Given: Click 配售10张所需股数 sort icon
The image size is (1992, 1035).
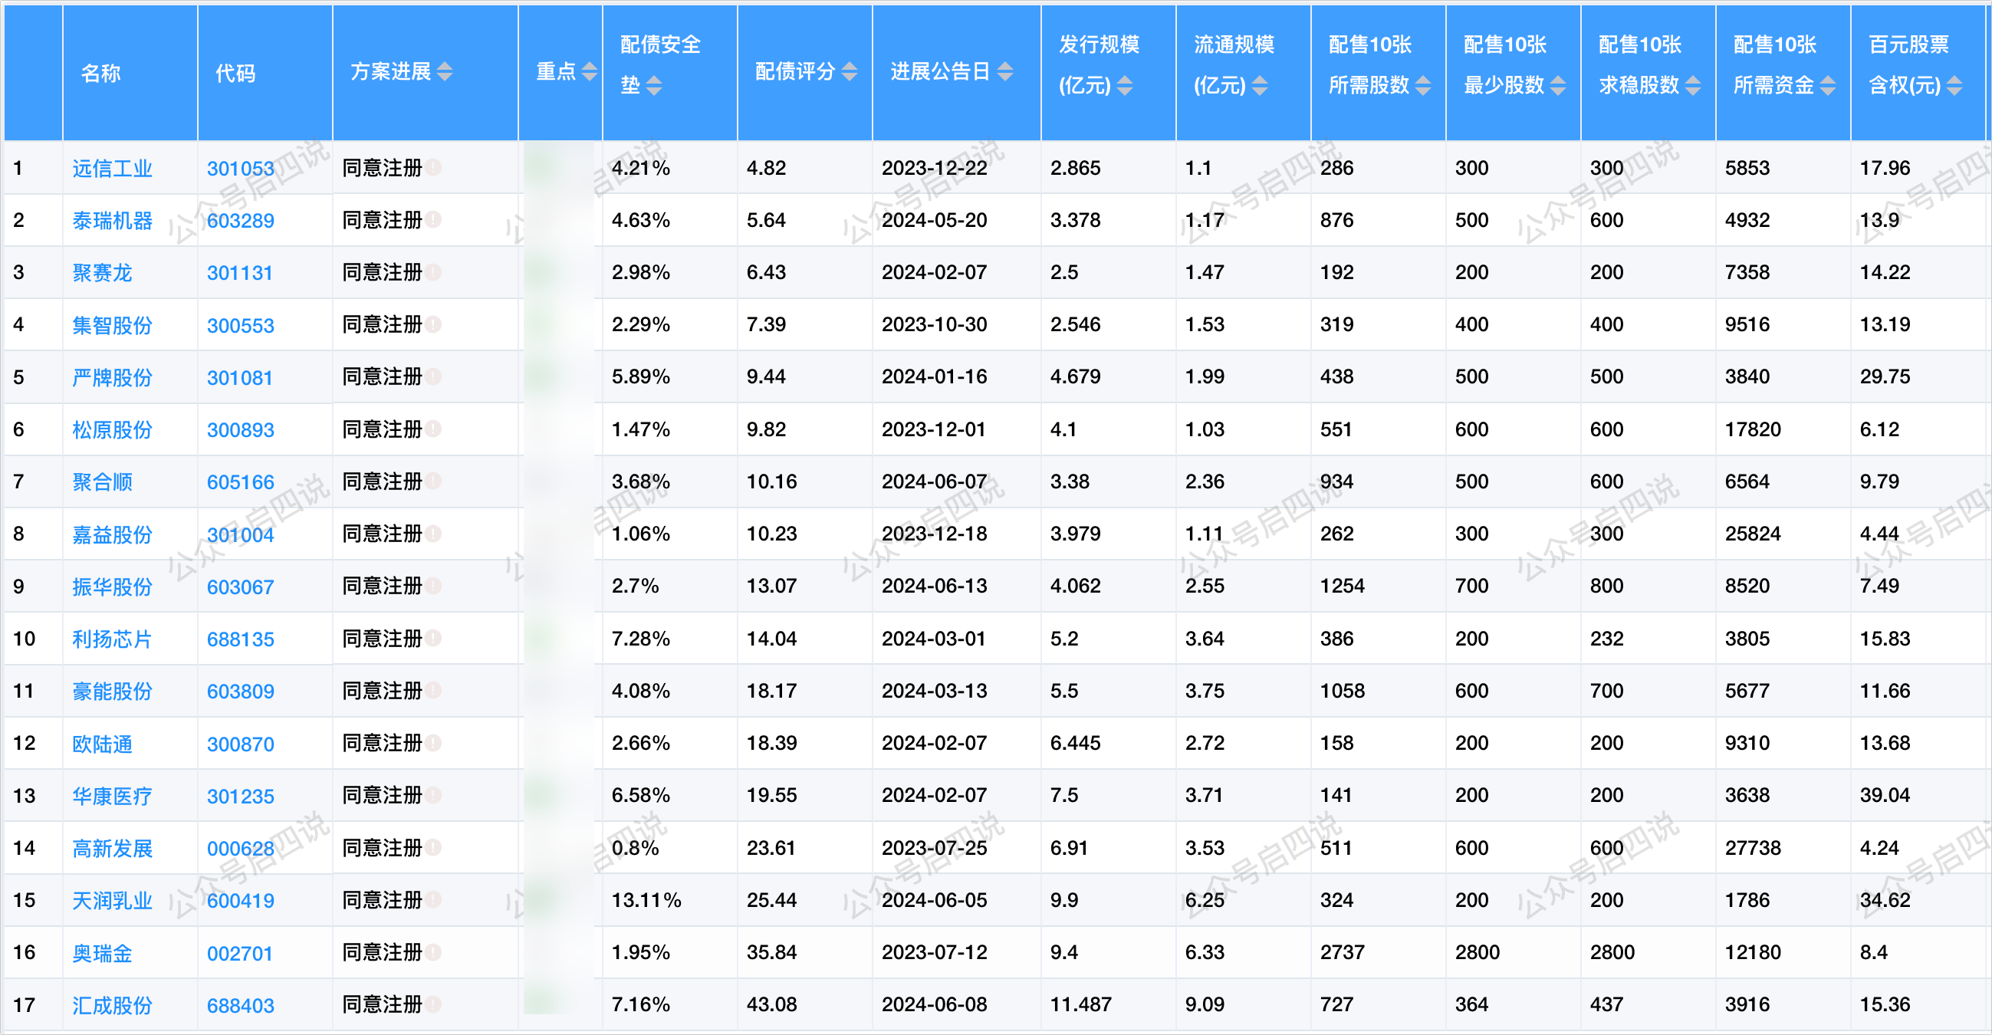Looking at the screenshot, I should click(x=1423, y=86).
